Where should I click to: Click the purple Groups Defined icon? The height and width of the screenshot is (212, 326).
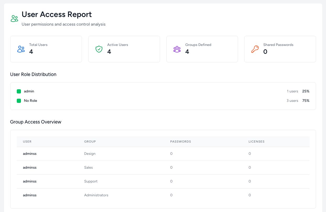coord(177,49)
